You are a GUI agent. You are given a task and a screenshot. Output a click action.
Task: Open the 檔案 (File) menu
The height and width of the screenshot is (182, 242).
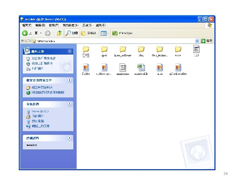point(27,25)
